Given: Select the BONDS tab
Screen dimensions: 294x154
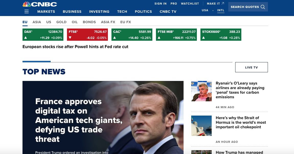Looking at the screenshot, I should pyautogui.click(x=89, y=22).
